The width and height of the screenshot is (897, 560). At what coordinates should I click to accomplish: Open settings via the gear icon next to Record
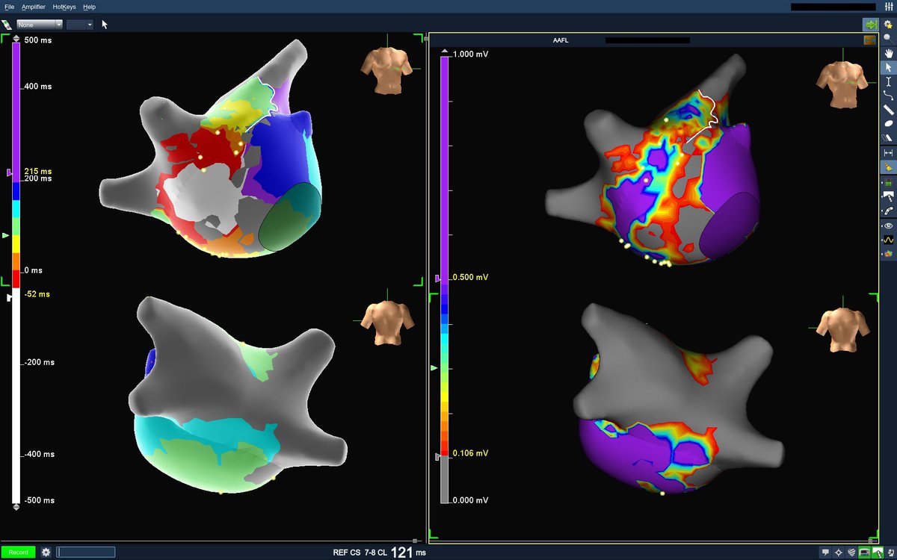46,552
